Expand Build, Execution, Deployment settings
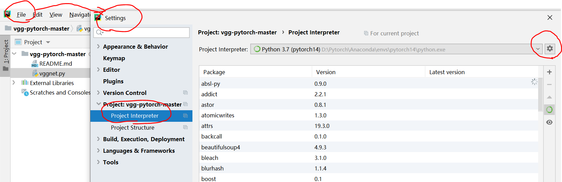The width and height of the screenshot is (562, 182). click(x=98, y=139)
